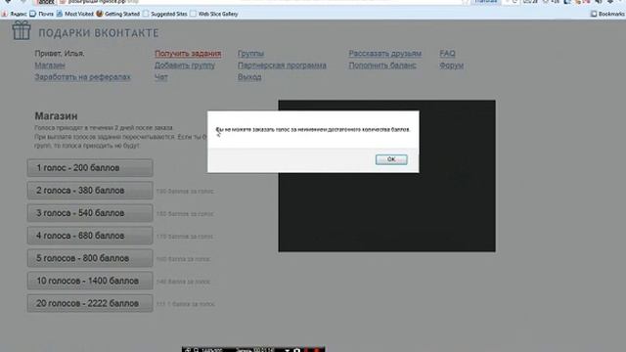Open Рассказать друзьям link
The height and width of the screenshot is (352, 626).
pos(385,54)
